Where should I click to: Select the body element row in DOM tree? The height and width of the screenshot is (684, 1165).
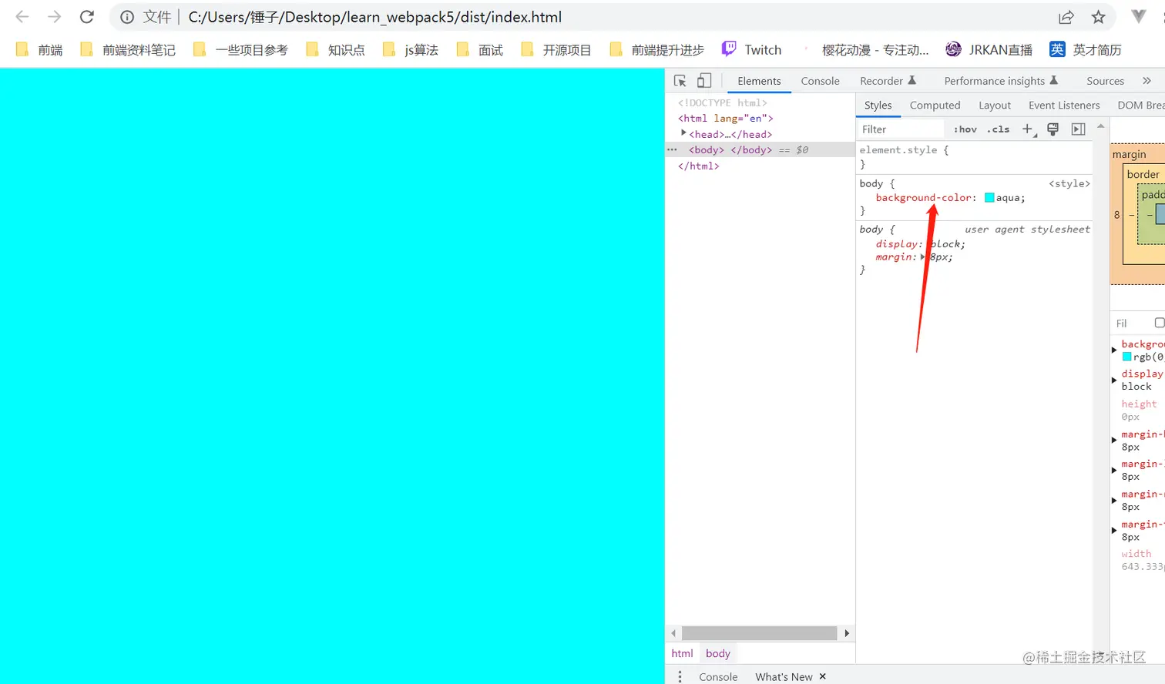[760, 150]
